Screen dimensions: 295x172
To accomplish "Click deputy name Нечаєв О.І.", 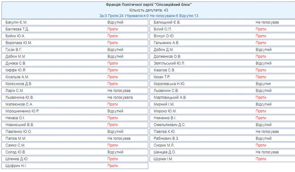I will pyautogui.click(x=15, y=118).
